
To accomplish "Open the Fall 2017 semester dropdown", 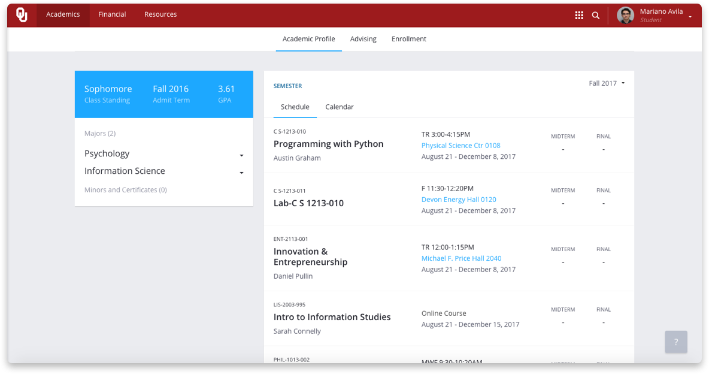I will 607,83.
